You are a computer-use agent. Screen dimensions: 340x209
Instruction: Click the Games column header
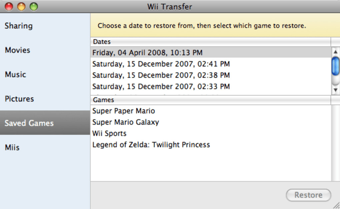210,100
